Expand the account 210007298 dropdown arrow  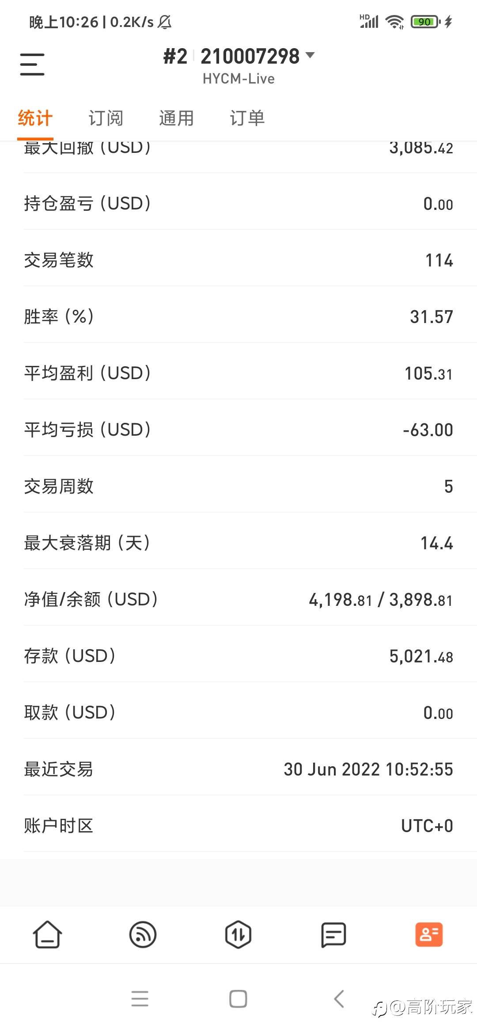click(x=310, y=55)
